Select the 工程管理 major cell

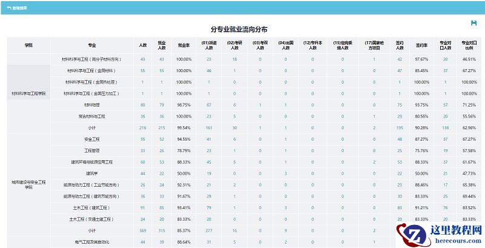(x=92, y=151)
